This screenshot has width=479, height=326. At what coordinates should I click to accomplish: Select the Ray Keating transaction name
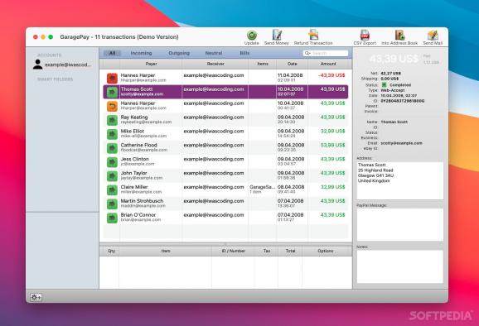134,117
